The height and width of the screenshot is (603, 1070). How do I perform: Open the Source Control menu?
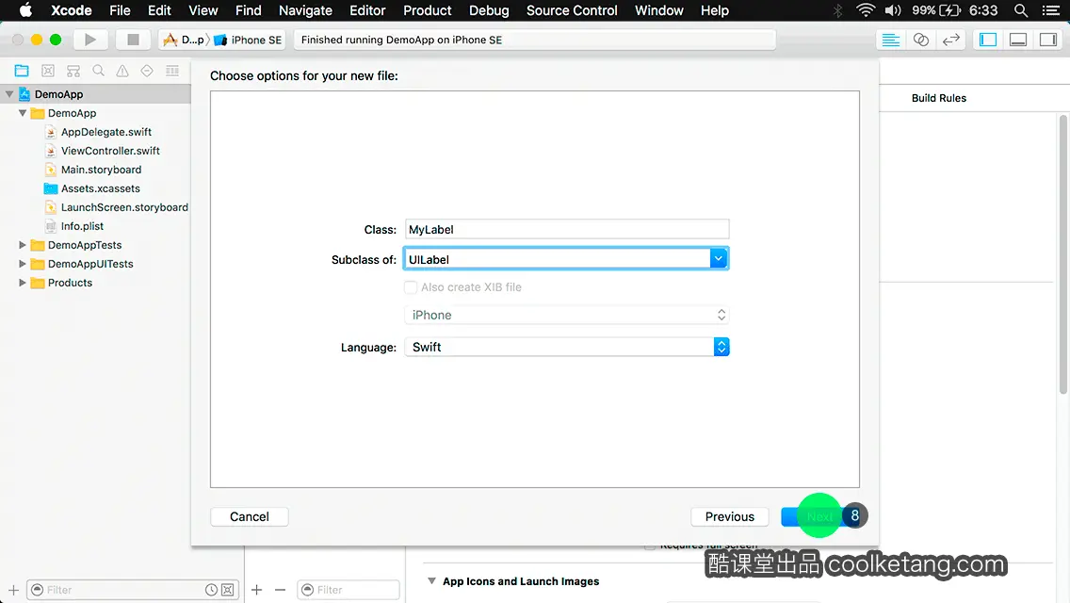tap(572, 10)
